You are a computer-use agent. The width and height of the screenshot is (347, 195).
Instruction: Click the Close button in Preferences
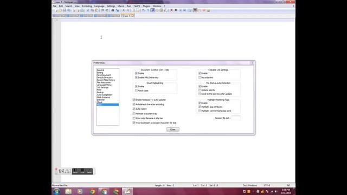[x=173, y=129]
